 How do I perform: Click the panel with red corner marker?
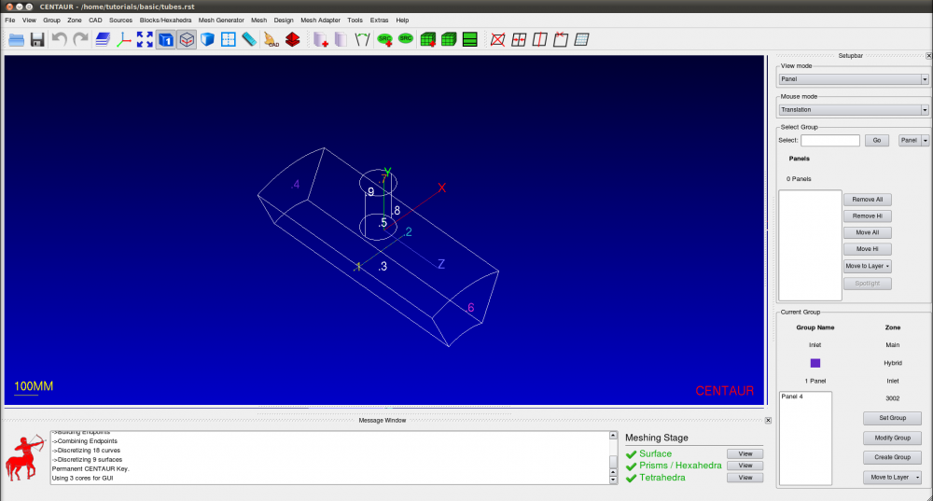pos(561,40)
